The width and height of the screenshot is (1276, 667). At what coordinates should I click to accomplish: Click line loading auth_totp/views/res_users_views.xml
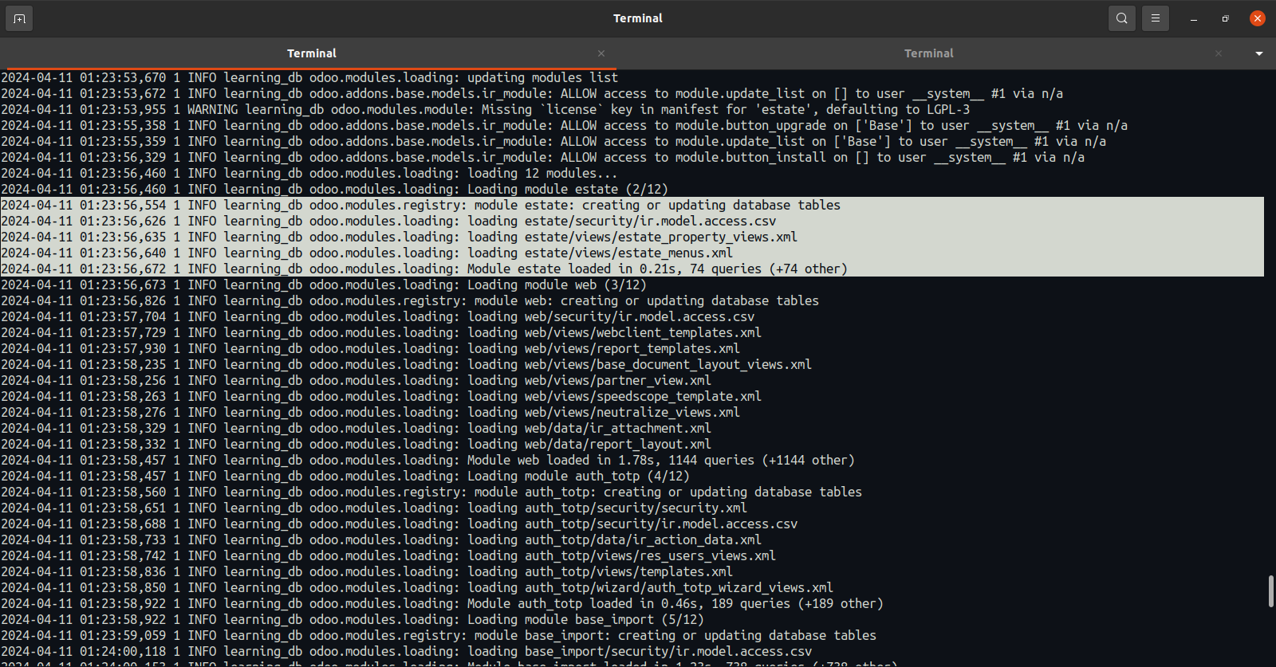tap(388, 555)
